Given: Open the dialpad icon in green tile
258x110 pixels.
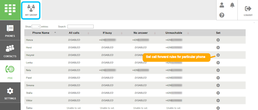Looking at the screenshot, I should pyautogui.click(x=10, y=10).
